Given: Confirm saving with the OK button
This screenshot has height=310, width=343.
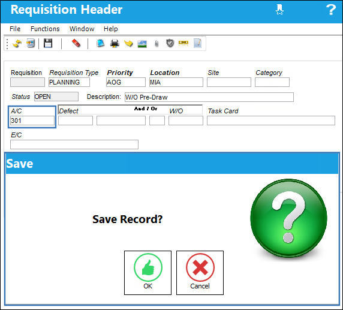Looking at the screenshot, I should click(148, 273).
